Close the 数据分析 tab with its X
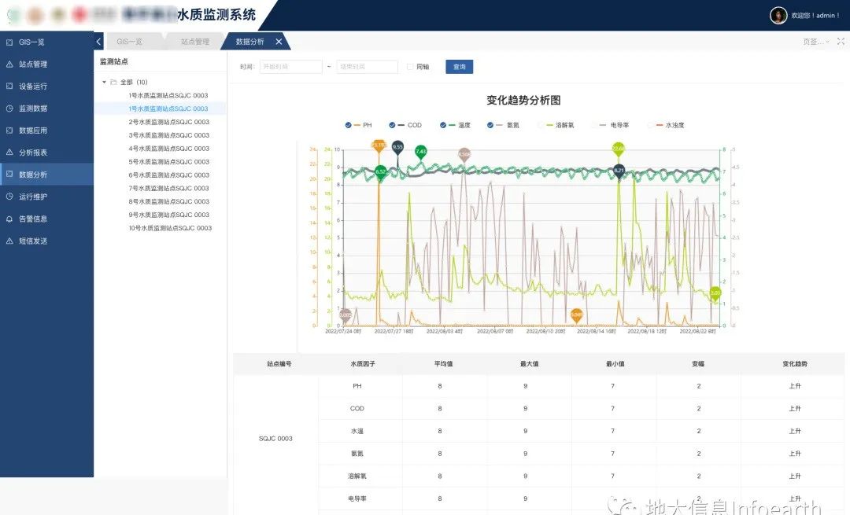Viewport: 850px width, 515px height. (279, 41)
